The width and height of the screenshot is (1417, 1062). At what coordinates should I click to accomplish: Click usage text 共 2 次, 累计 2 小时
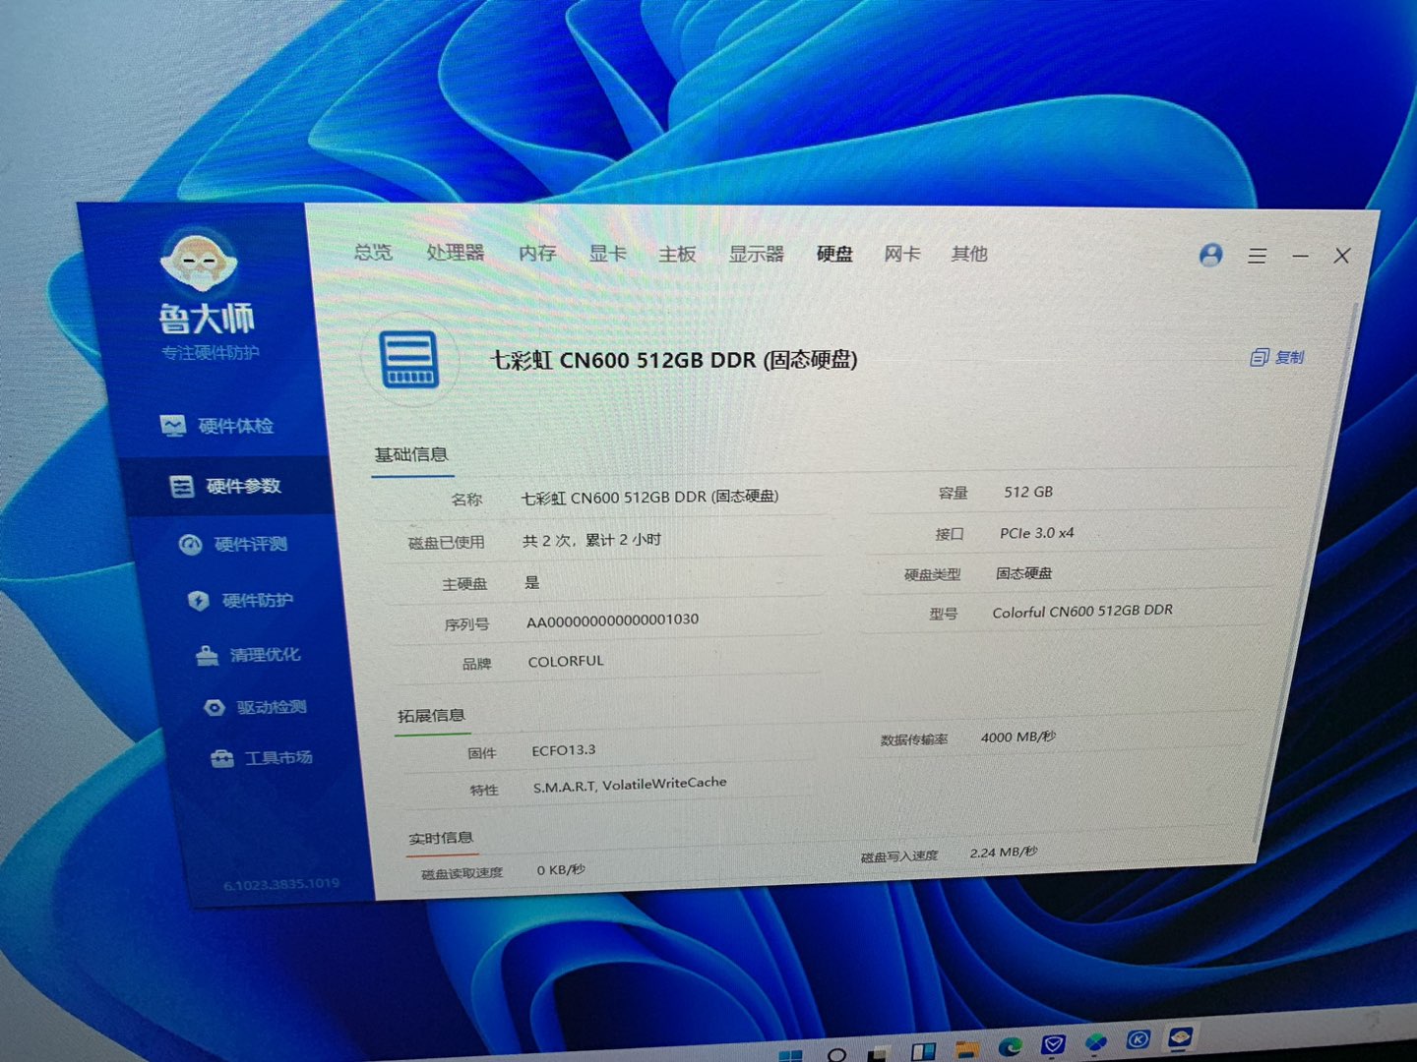click(591, 540)
